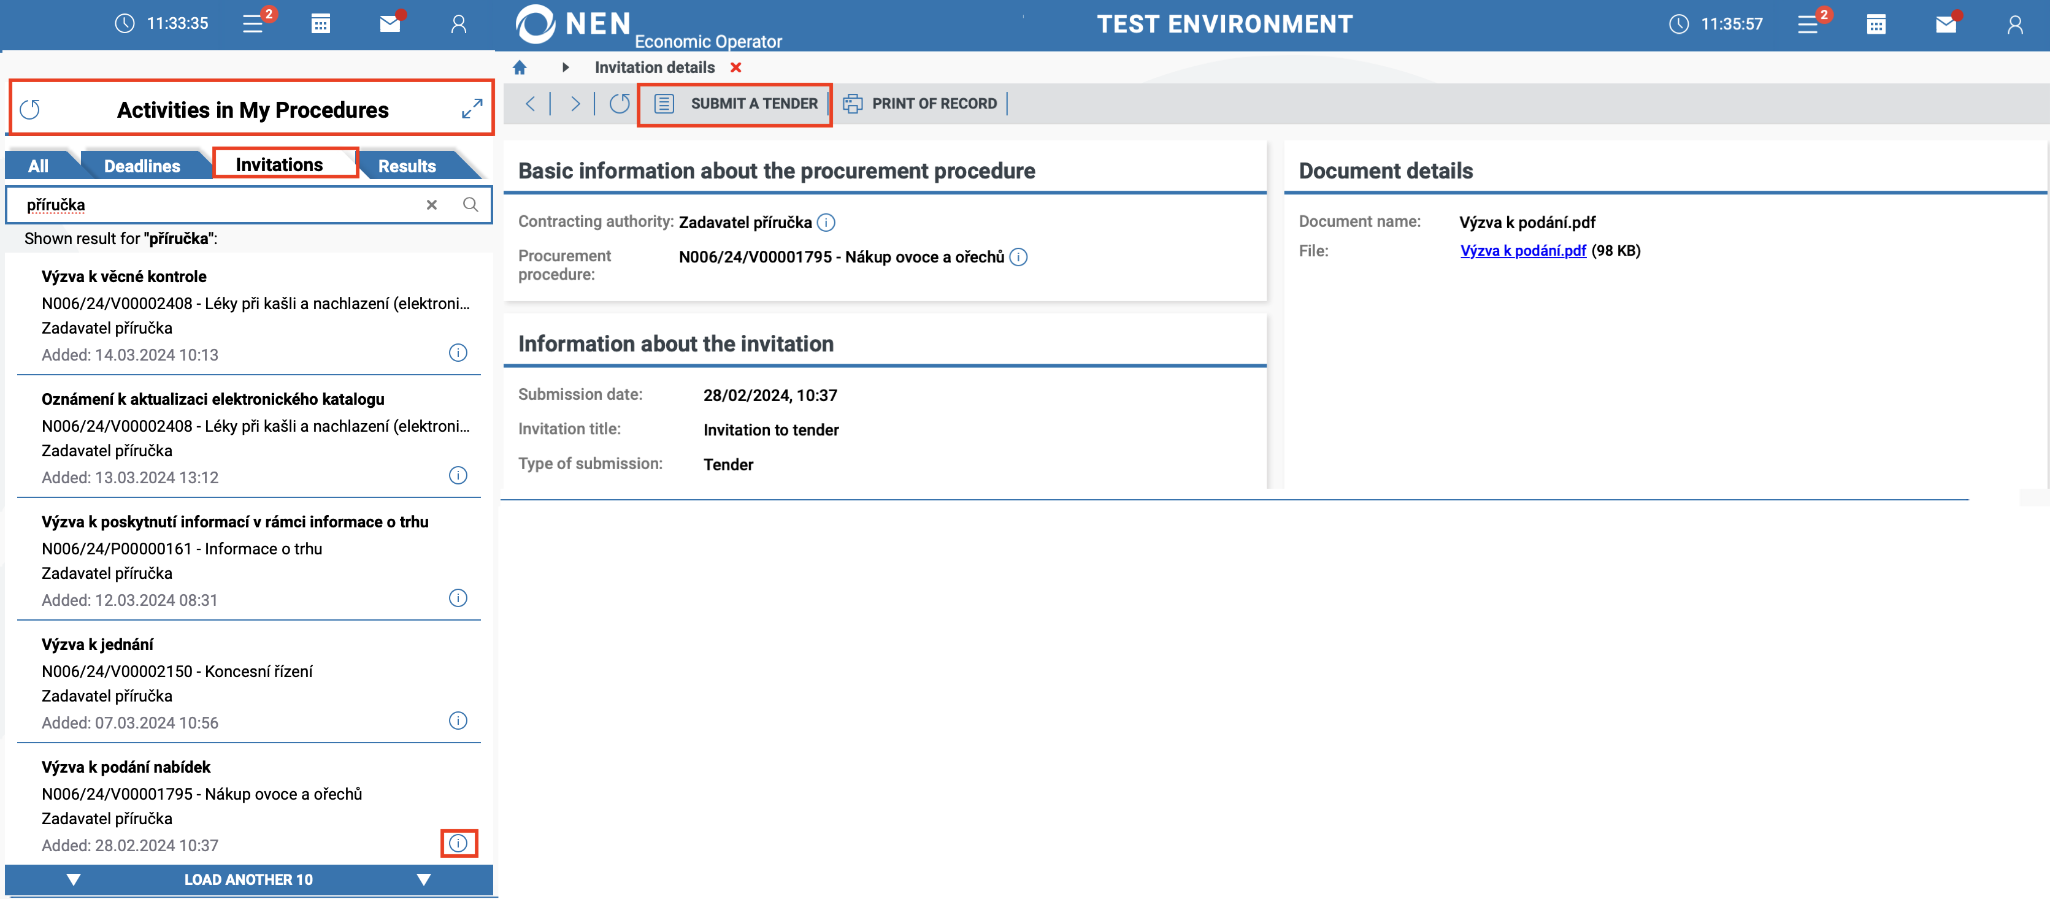Open notifications list with badge 2
Image resolution: width=2050 pixels, height=899 pixels.
coord(1807,24)
